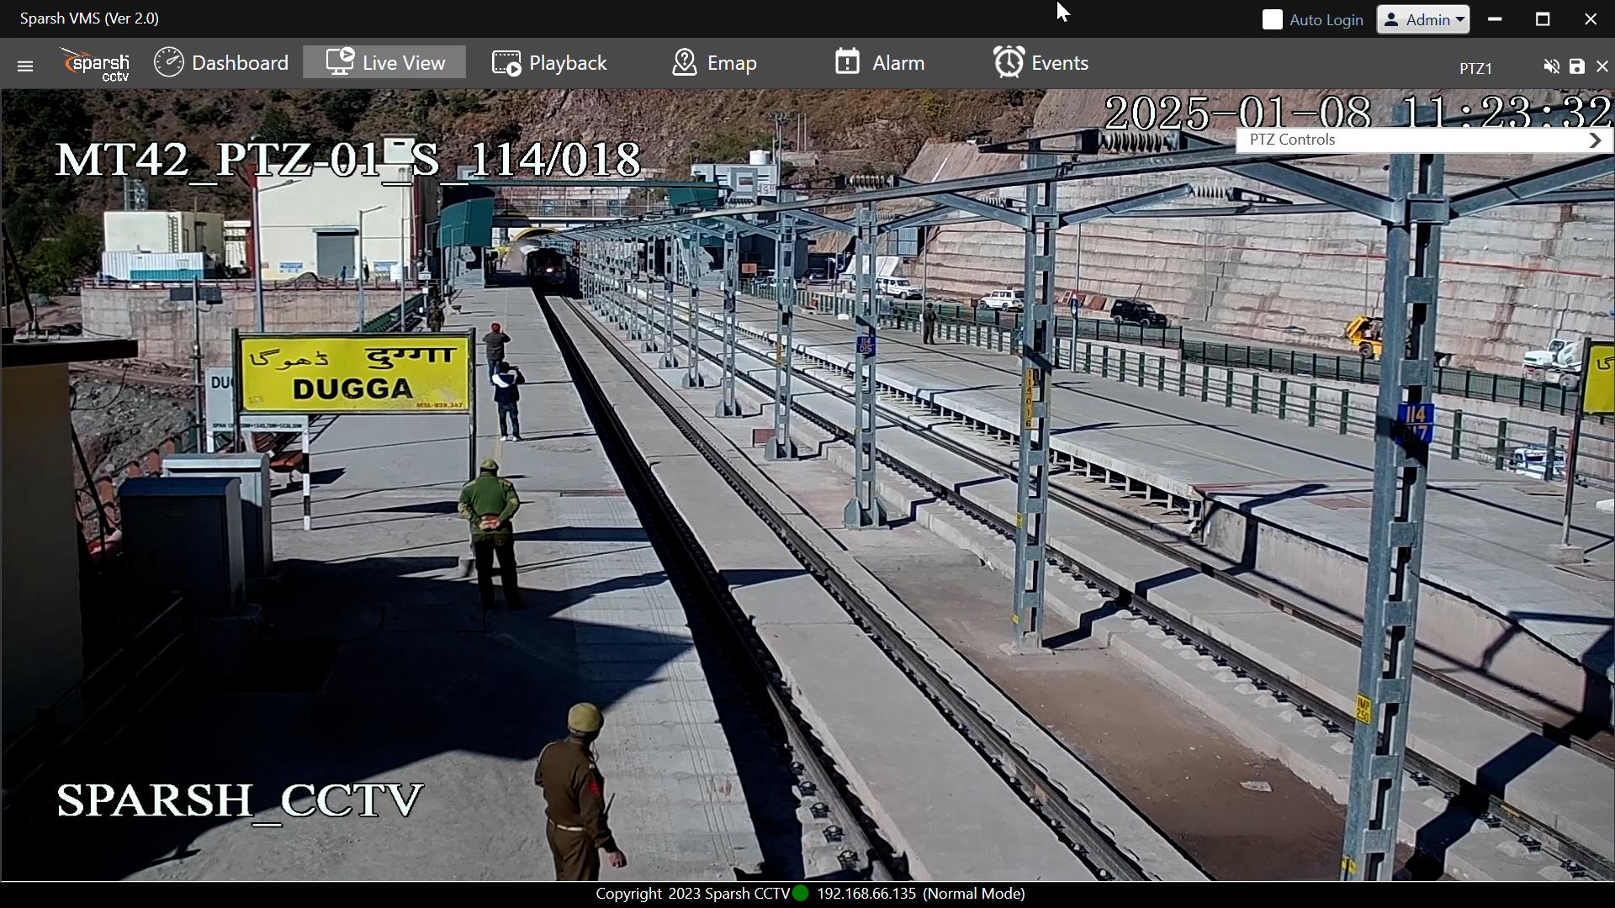Maximize the Sparsh VMS window

click(1542, 18)
